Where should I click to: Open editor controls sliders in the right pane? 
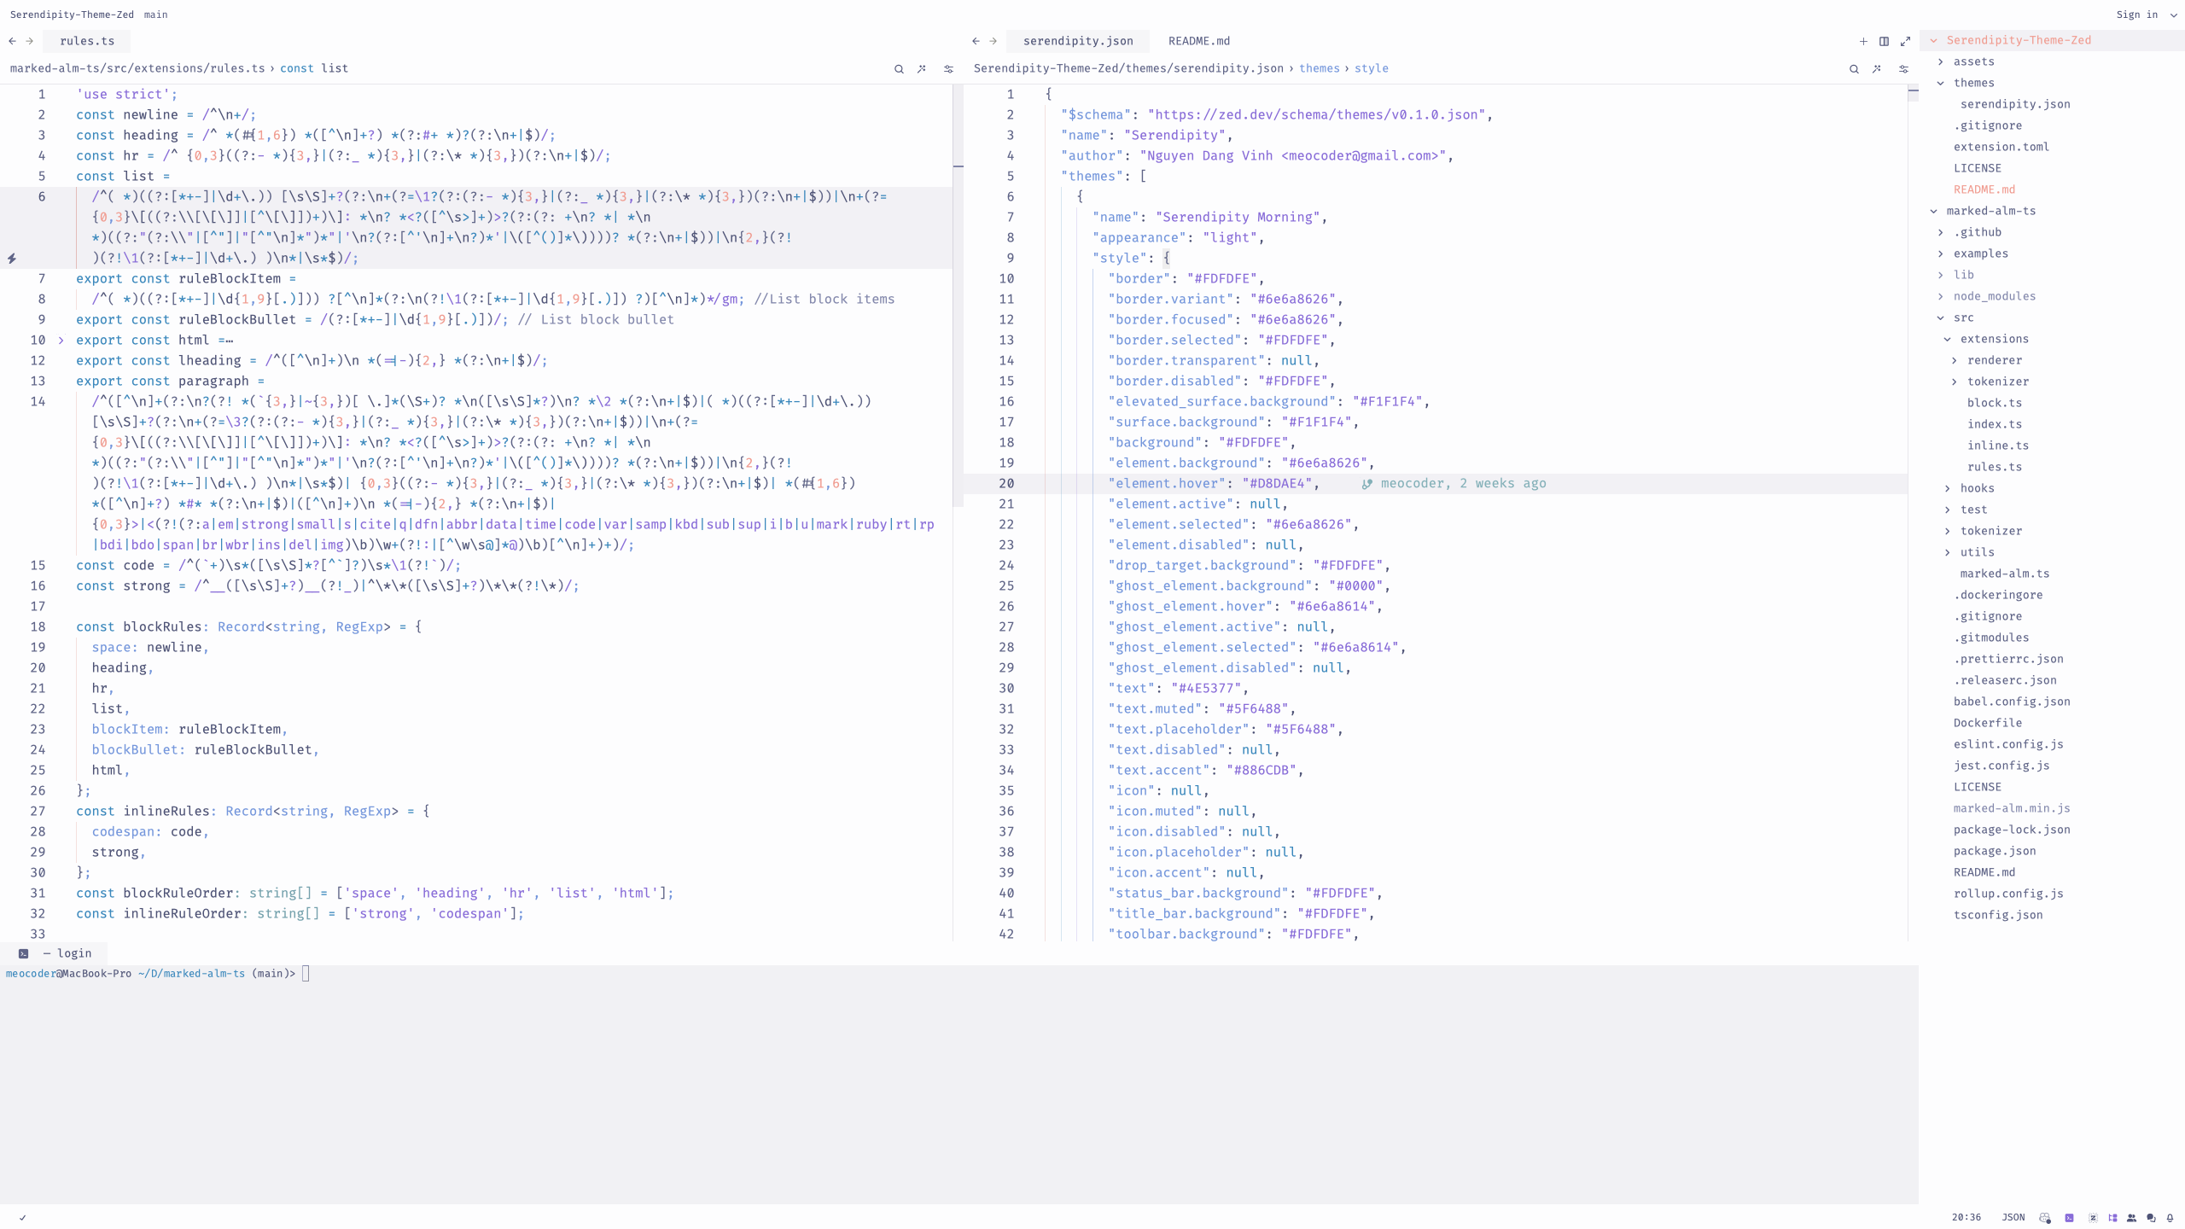[x=1903, y=69]
